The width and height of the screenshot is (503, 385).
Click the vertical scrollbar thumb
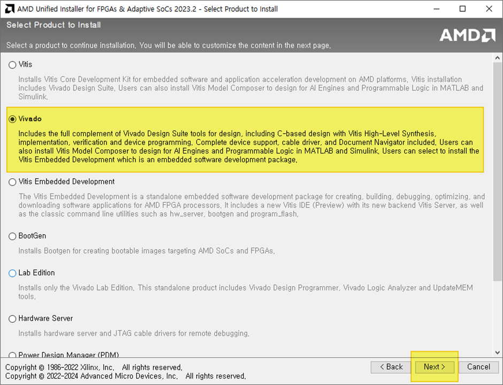[498, 172]
